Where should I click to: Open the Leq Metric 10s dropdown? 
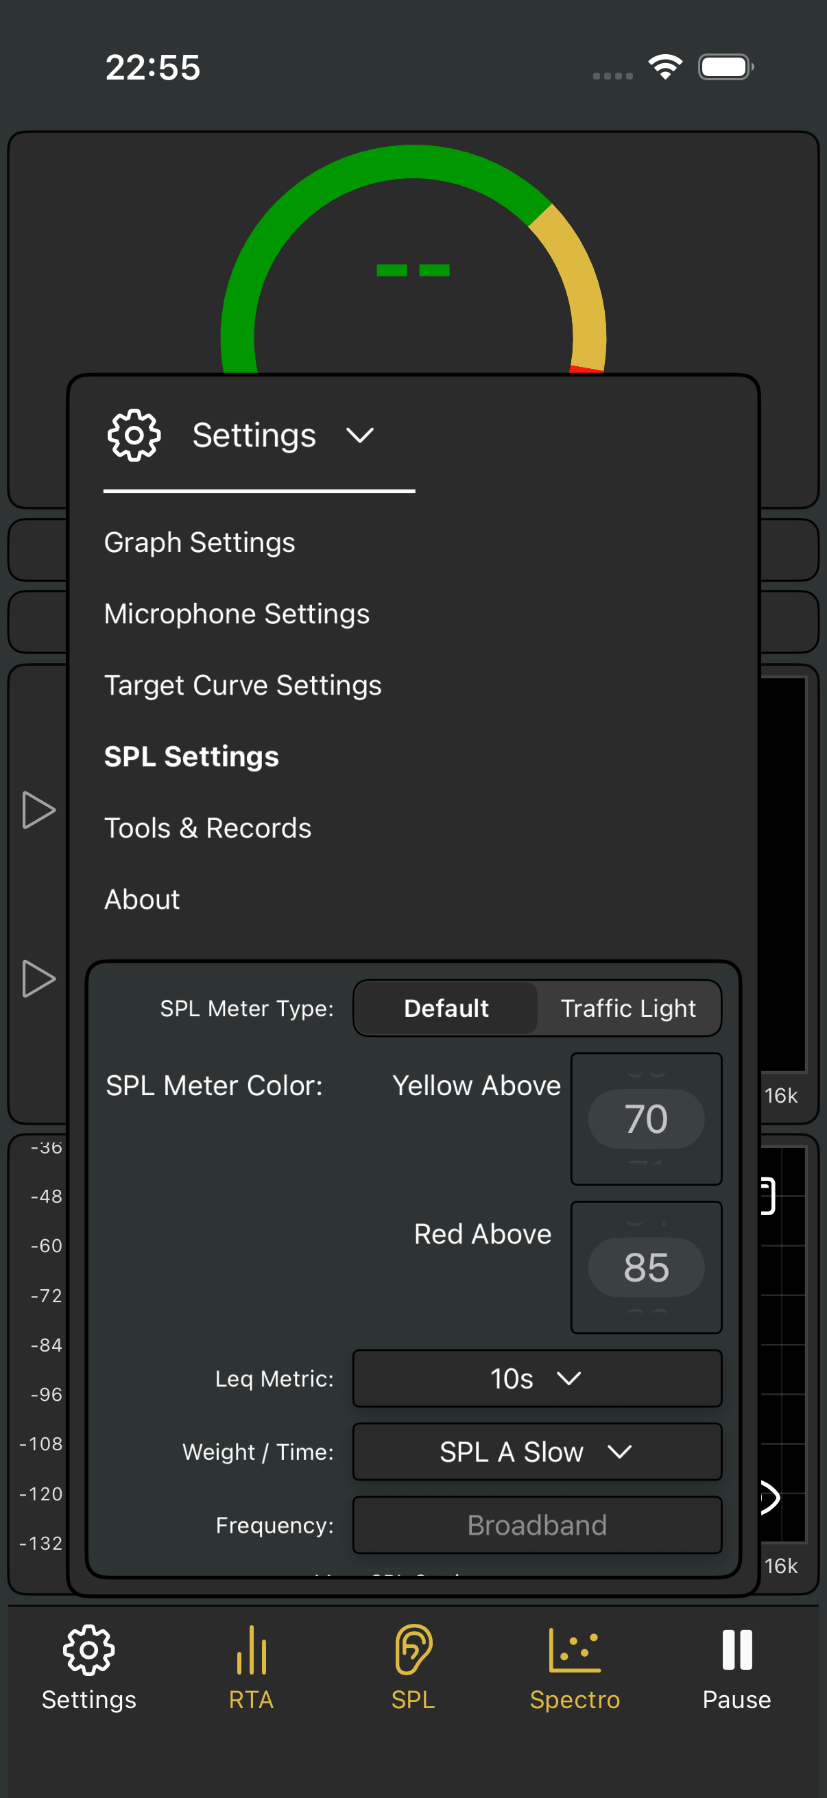[x=537, y=1378]
